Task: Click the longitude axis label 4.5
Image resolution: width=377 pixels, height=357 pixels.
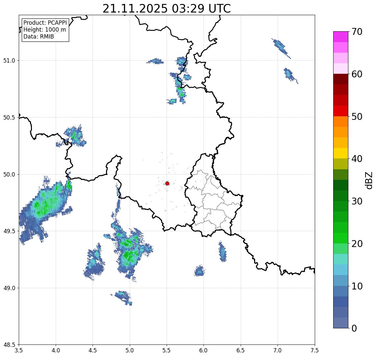Action: pyautogui.click(x=93, y=350)
